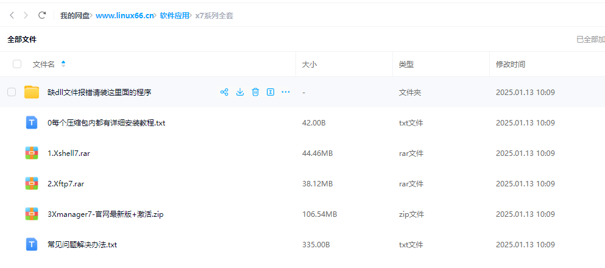Share the 缺dll文件报错 folder

click(224, 92)
